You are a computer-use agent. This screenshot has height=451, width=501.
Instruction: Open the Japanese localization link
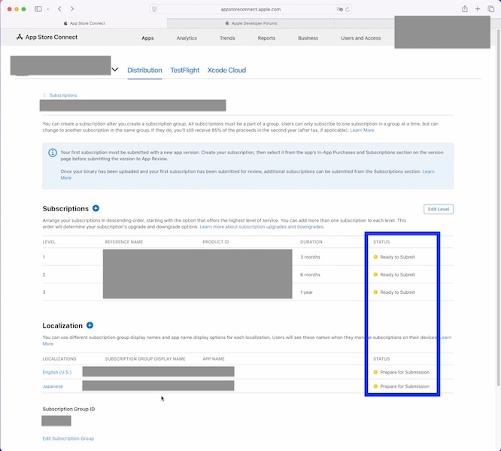(x=53, y=386)
